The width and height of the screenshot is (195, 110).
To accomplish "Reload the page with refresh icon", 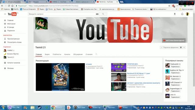I will pos(9,6).
